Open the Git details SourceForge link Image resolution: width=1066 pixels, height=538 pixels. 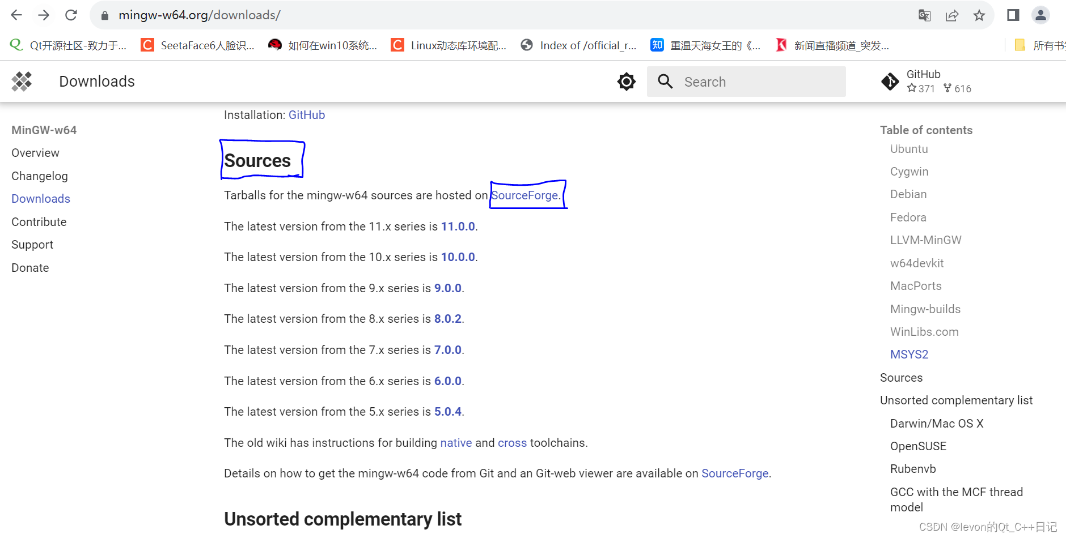735,473
